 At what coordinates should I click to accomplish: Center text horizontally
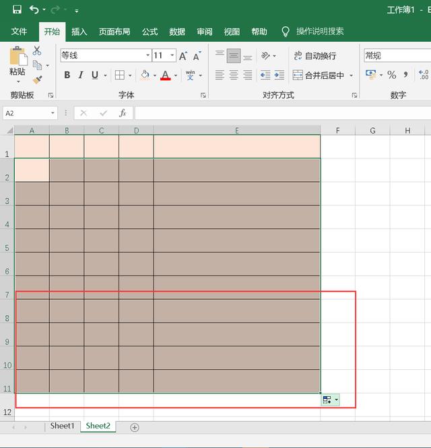pos(234,75)
